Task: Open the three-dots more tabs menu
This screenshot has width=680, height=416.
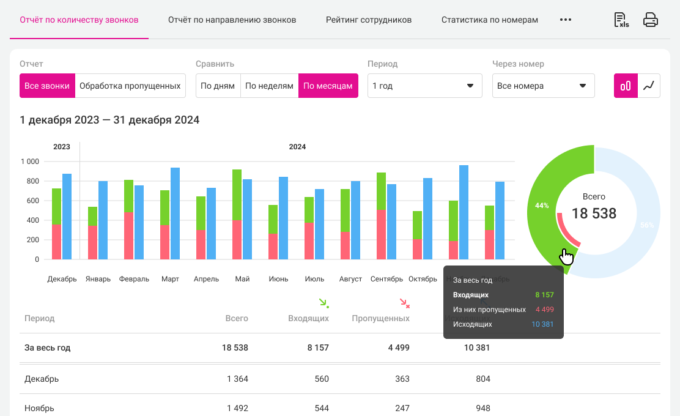Action: [x=566, y=20]
